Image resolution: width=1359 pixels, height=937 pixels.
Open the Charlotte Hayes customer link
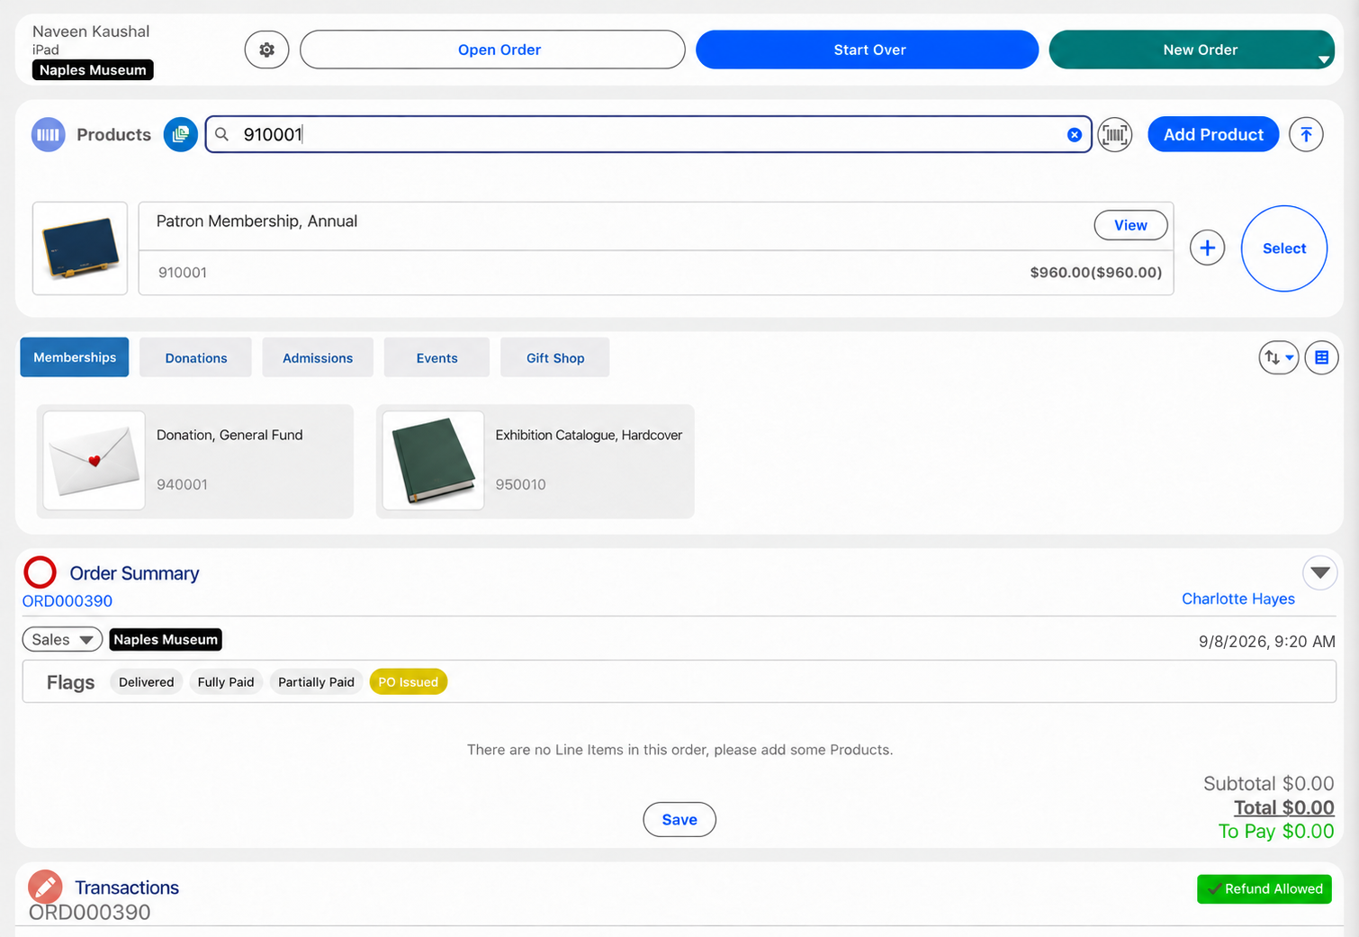click(1238, 599)
